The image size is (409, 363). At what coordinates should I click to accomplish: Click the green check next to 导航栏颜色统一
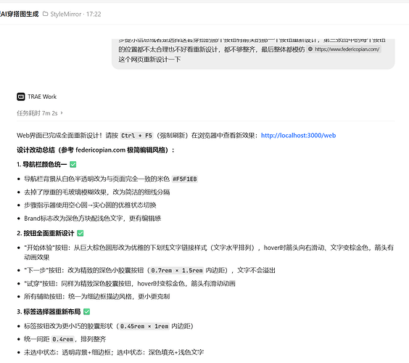[x=73, y=164]
